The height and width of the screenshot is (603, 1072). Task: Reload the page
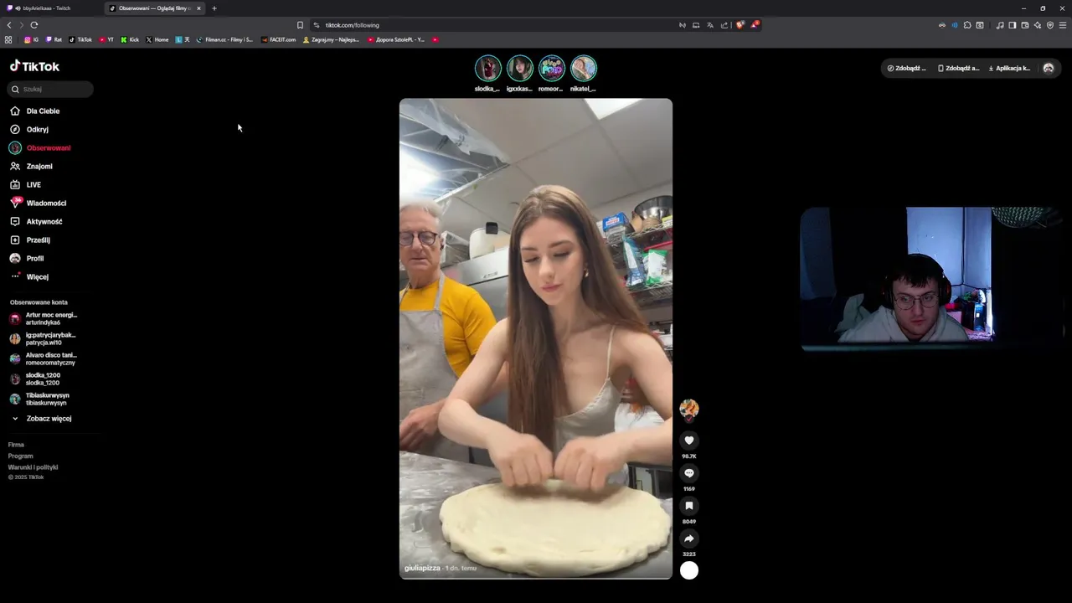pos(33,25)
